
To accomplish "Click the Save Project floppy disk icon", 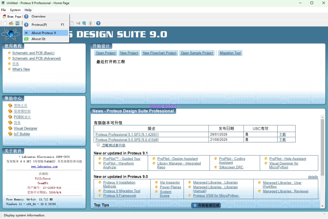I will coord(17,23).
